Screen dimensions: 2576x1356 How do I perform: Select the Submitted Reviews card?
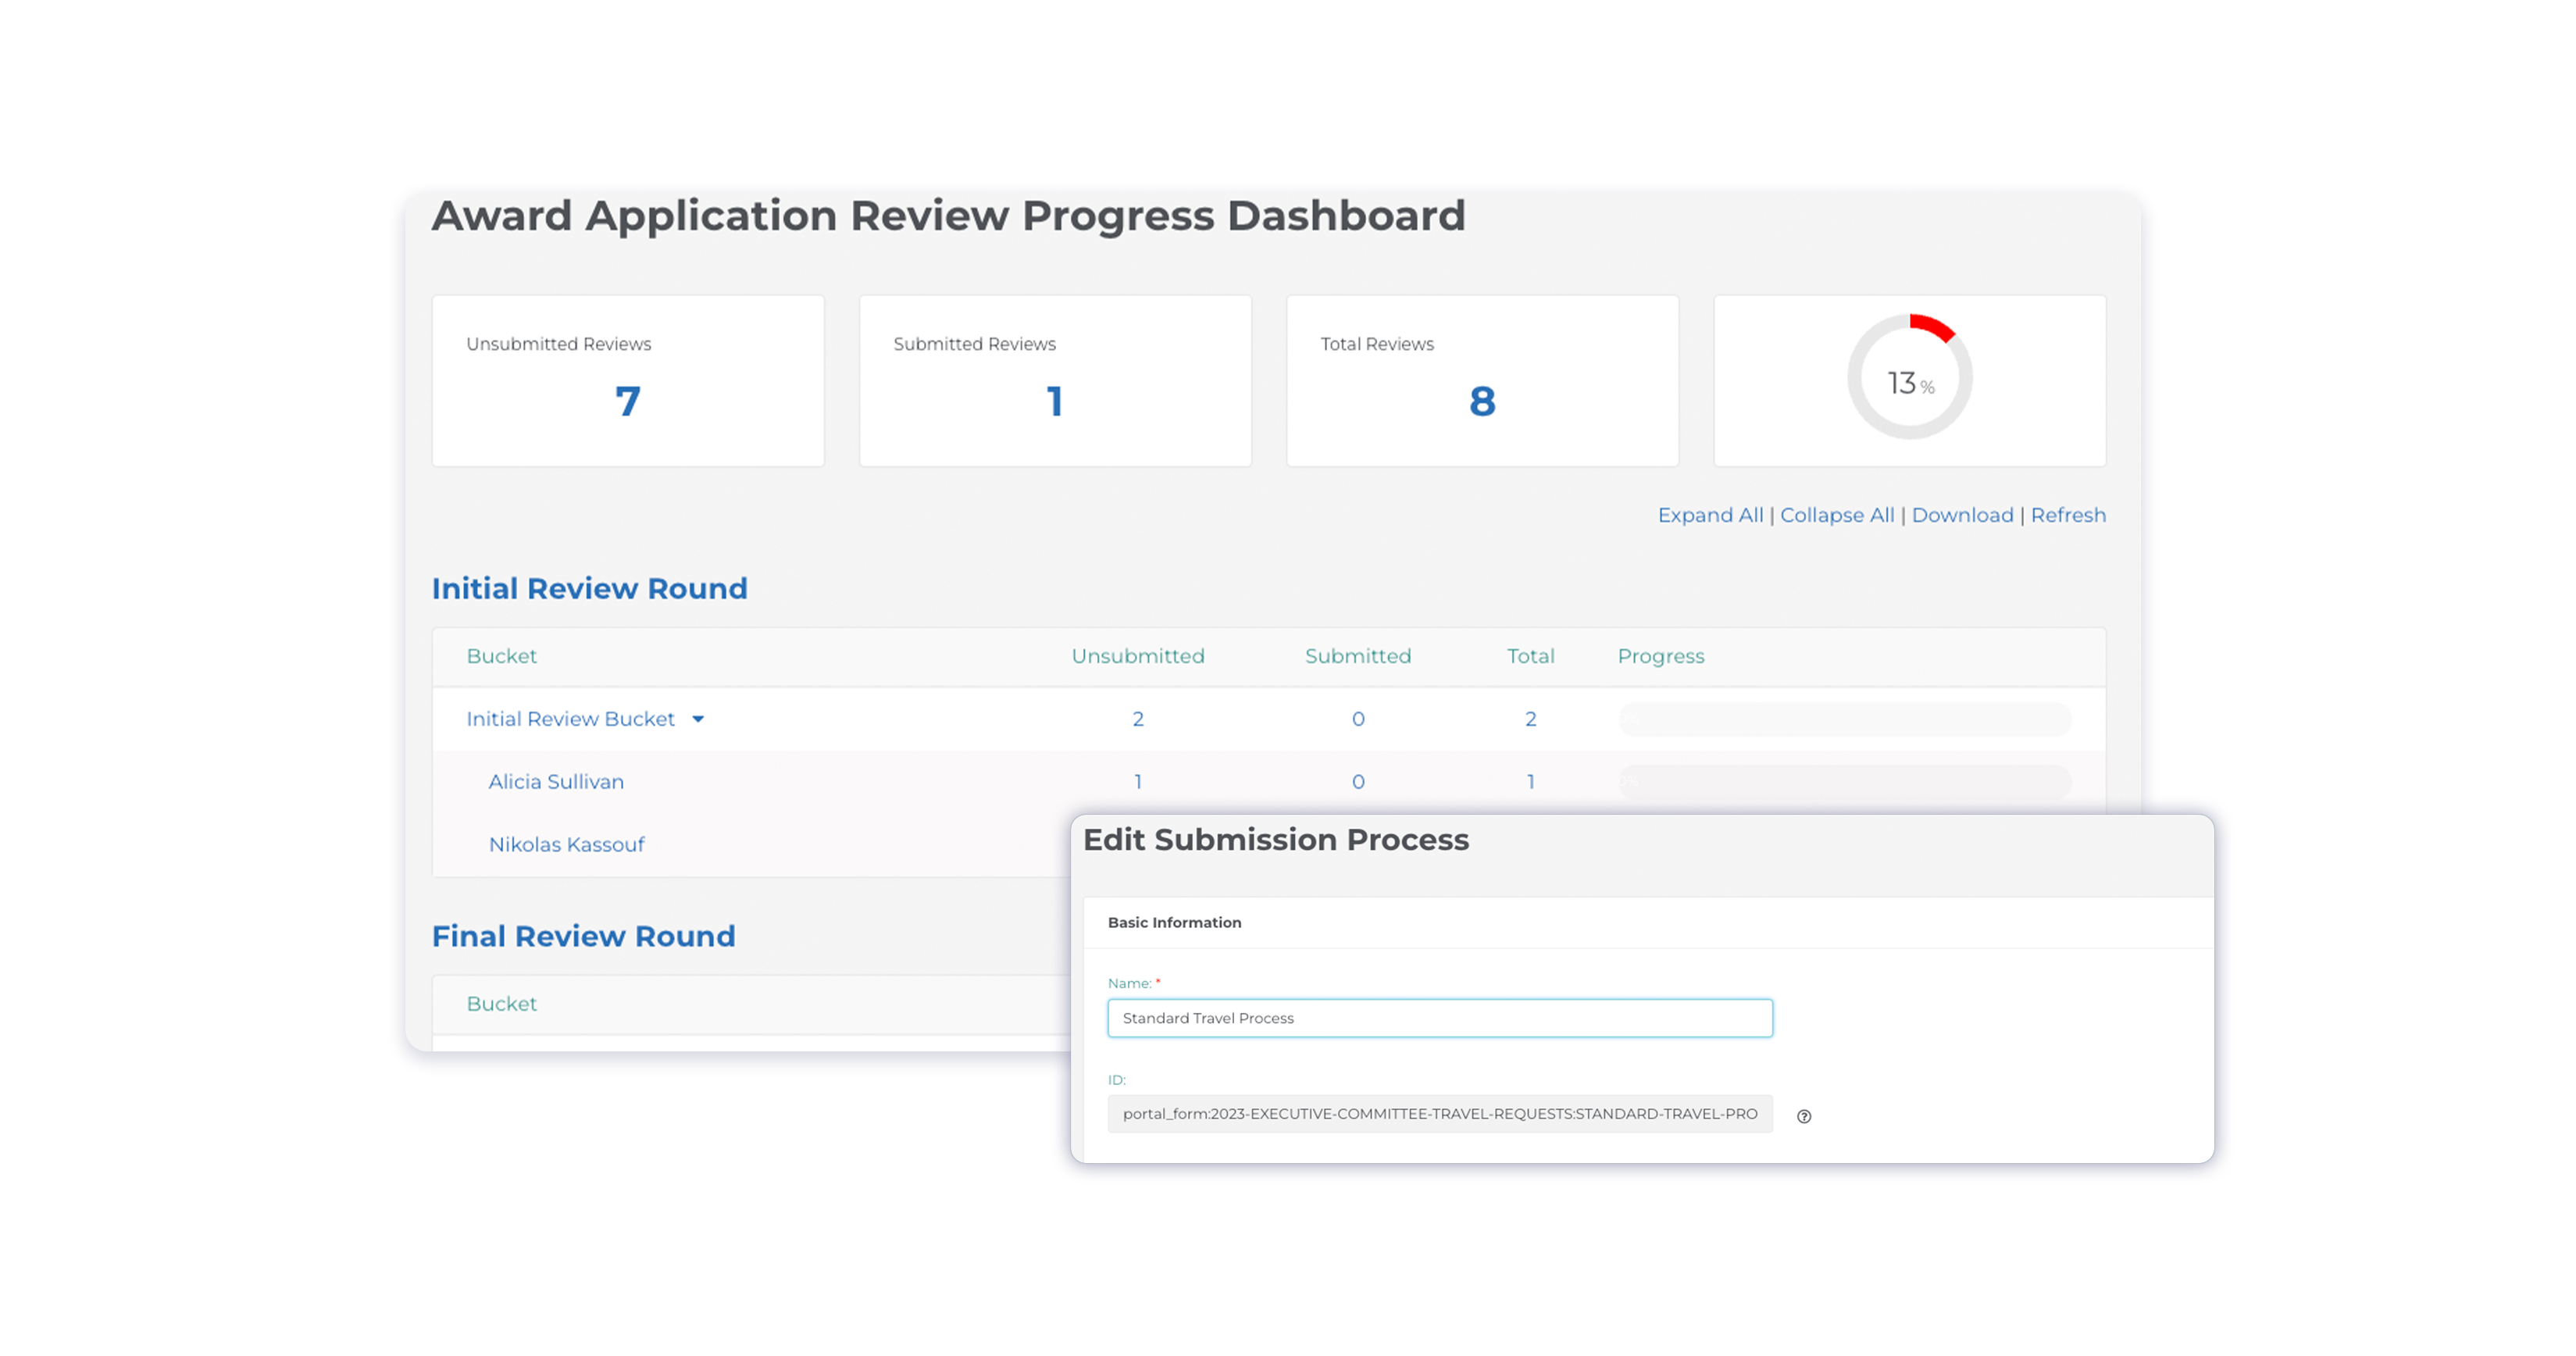pyautogui.click(x=1055, y=381)
